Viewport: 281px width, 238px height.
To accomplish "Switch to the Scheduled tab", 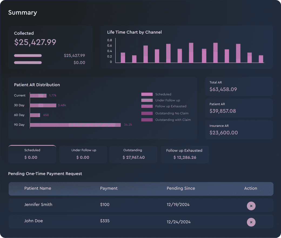I will pyautogui.click(x=32, y=154).
